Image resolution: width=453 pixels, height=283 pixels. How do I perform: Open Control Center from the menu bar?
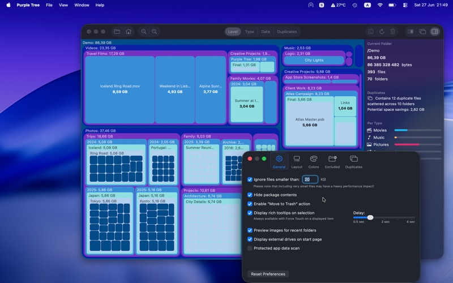(x=405, y=5)
